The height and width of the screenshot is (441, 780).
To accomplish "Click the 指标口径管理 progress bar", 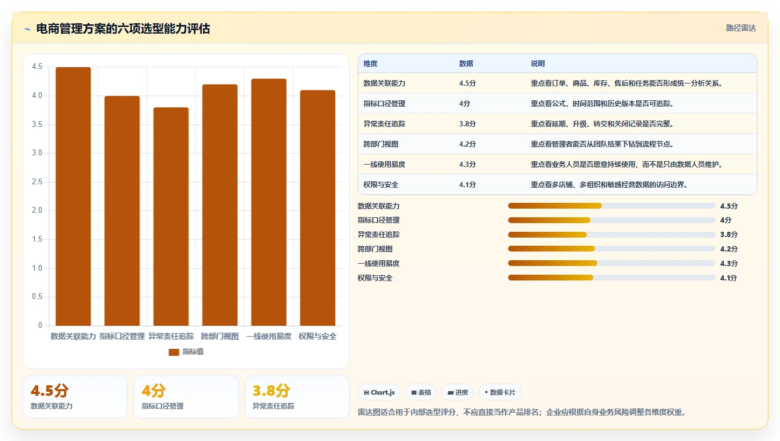I will tap(611, 220).
